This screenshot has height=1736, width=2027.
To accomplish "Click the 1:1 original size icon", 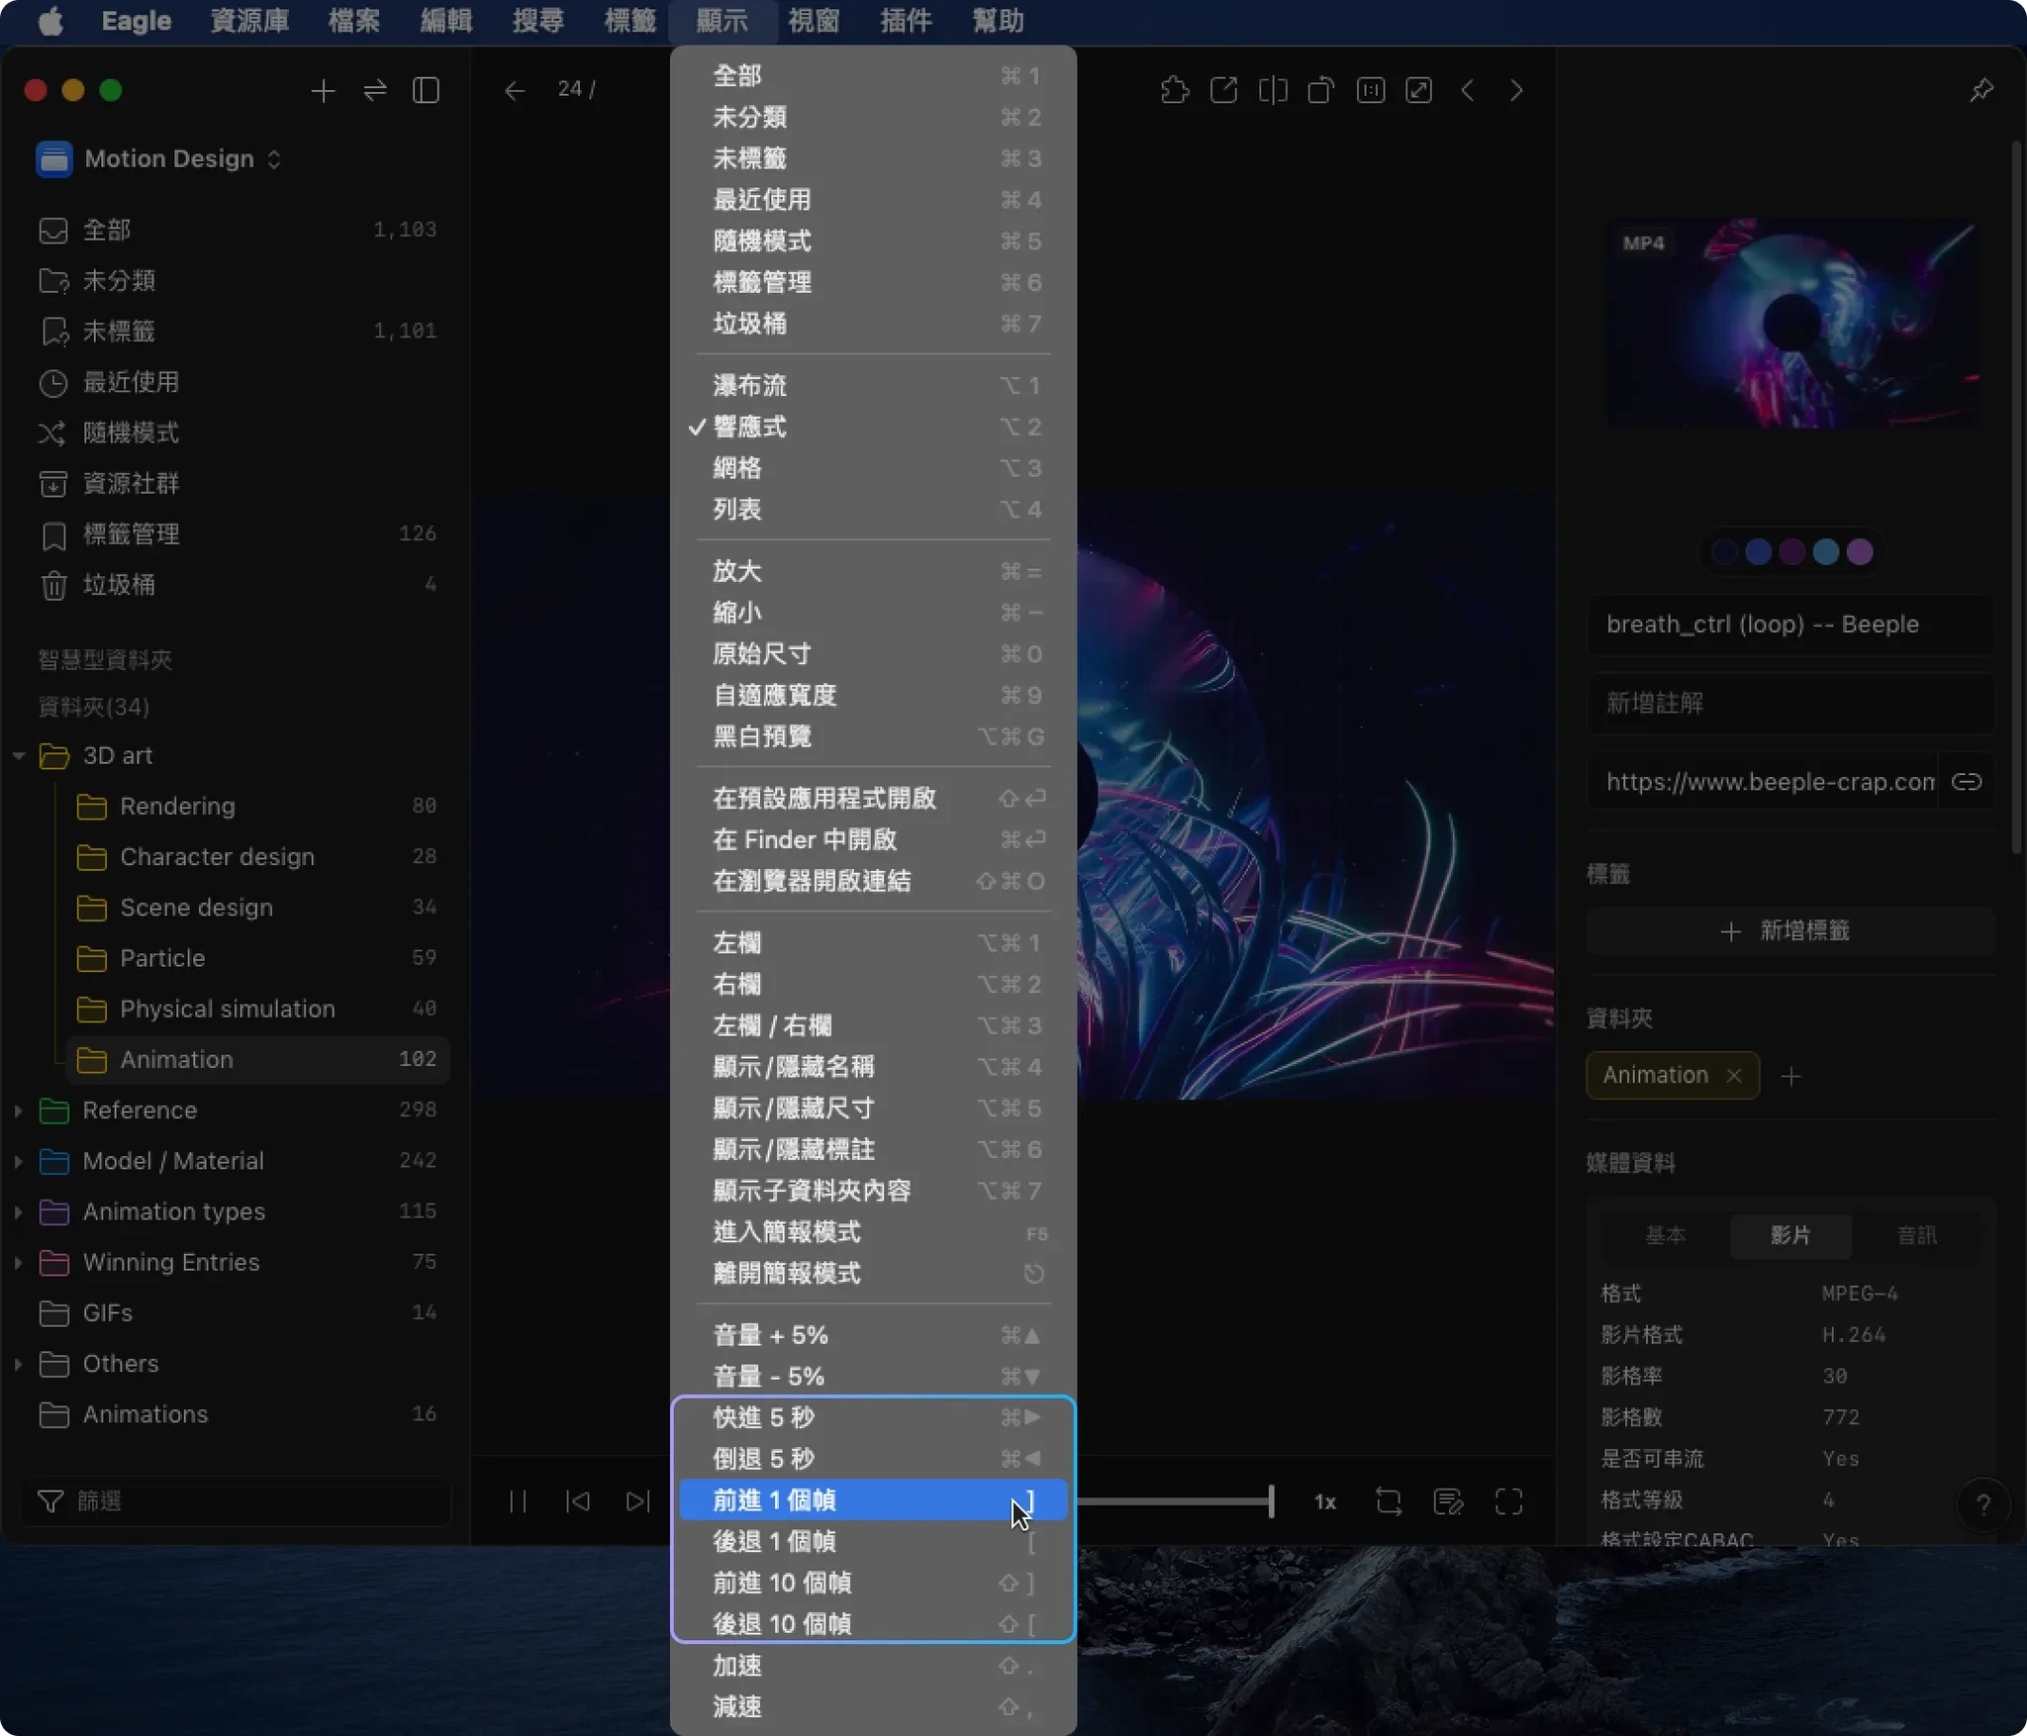I will coord(1370,91).
